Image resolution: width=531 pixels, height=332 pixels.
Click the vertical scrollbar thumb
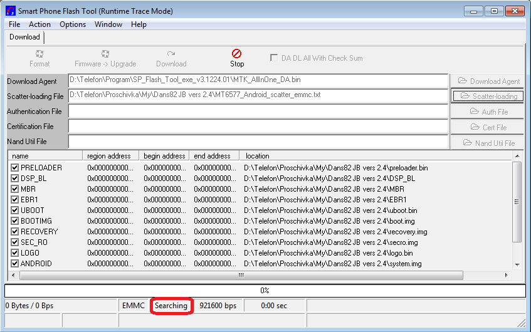pos(517,202)
